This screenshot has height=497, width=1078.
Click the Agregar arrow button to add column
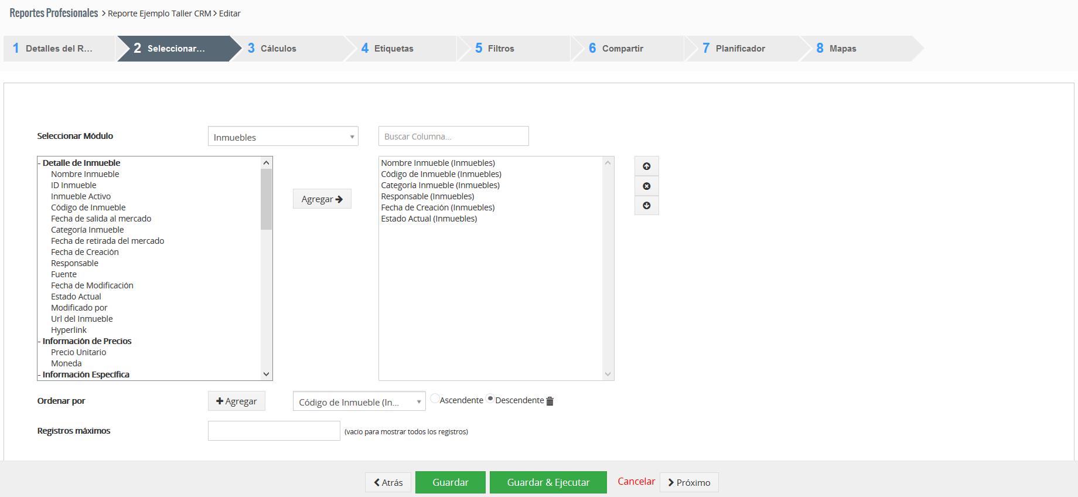pyautogui.click(x=322, y=199)
